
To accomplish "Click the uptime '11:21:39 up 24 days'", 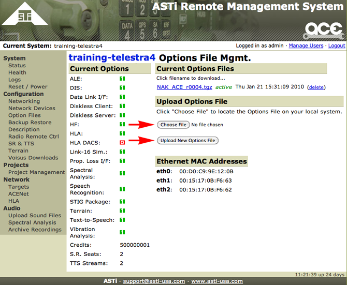I will tap(320, 275).
